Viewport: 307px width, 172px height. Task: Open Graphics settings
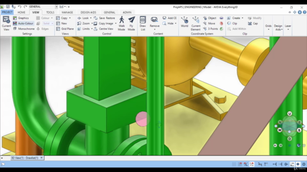coord(21,18)
